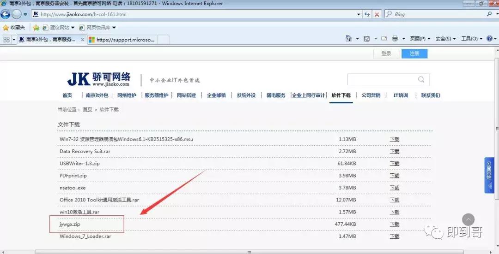
Task: Open the 页面(P) menu
Action: (x=420, y=39)
